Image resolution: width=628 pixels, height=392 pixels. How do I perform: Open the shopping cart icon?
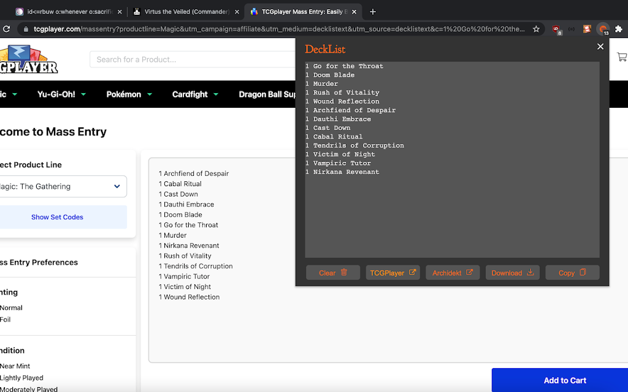tap(622, 57)
